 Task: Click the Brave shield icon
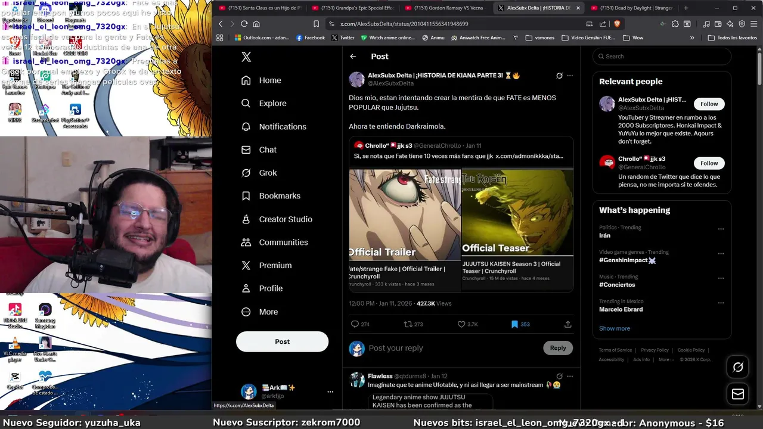click(616, 24)
